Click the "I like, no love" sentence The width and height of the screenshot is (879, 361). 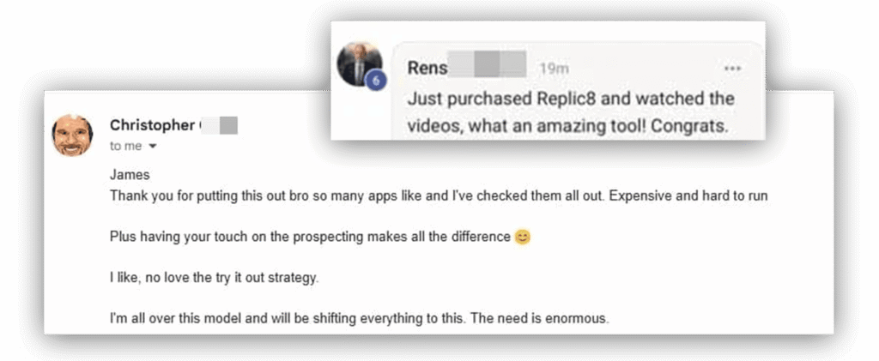[x=214, y=278]
